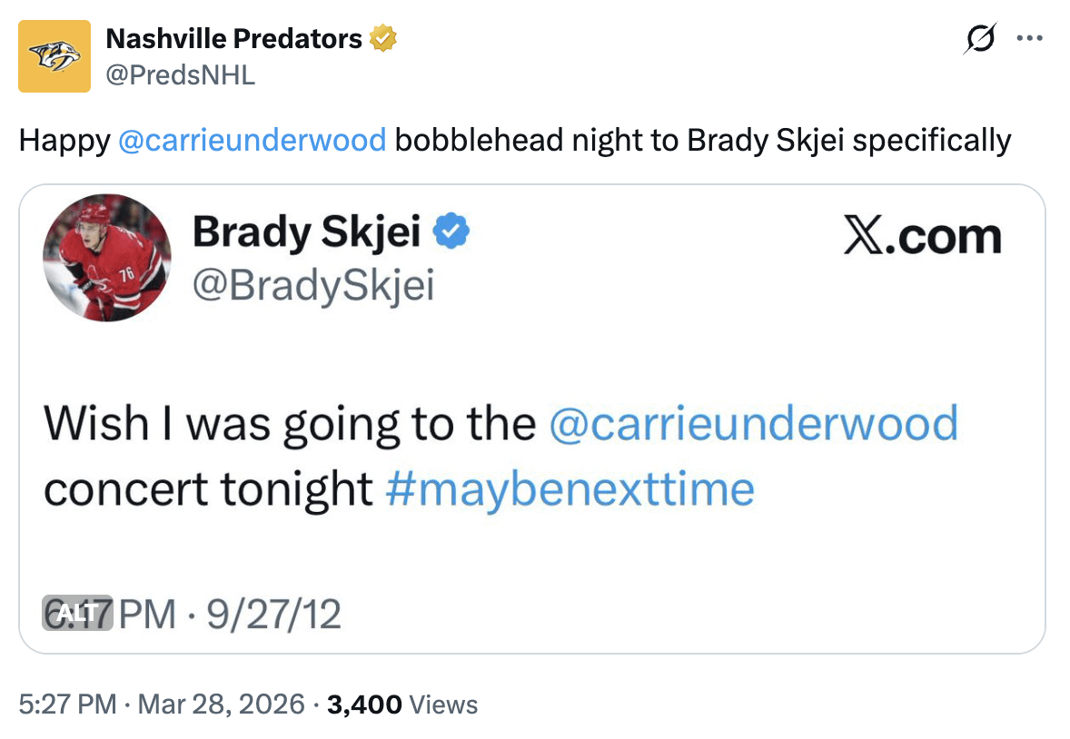Click the blue verified checkmark beside Brady Skjei
1070x739 pixels.
[x=449, y=230]
